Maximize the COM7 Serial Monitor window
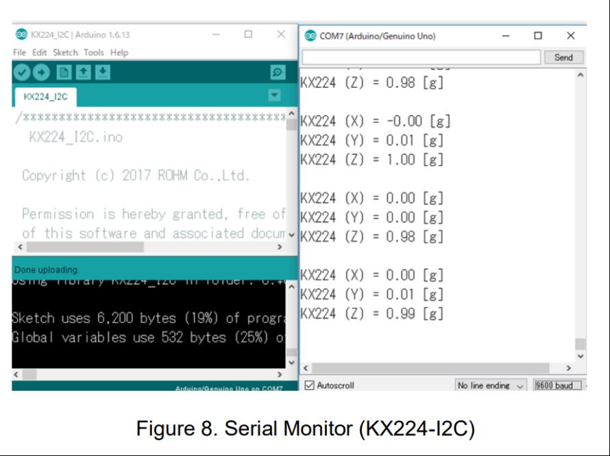The height and width of the screenshot is (456, 610). coord(538,36)
